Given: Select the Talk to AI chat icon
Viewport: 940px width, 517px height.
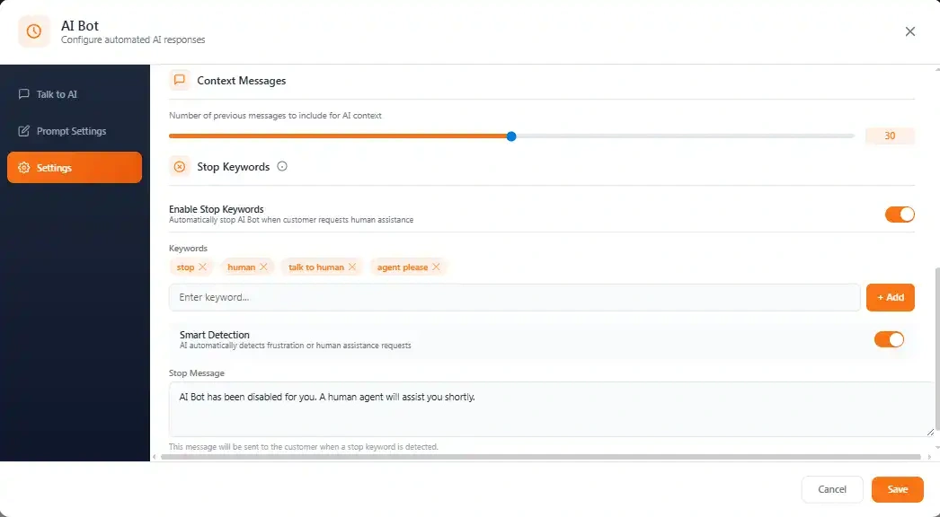Looking at the screenshot, I should click(24, 94).
